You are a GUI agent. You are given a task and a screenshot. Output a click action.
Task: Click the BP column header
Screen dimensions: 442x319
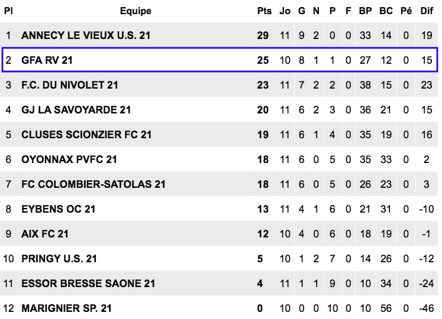[365, 11]
